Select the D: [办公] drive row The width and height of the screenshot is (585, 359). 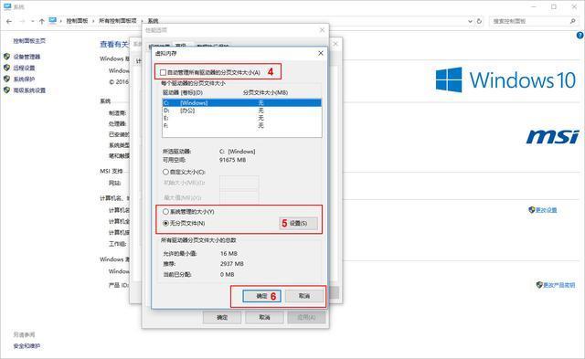[x=241, y=111]
